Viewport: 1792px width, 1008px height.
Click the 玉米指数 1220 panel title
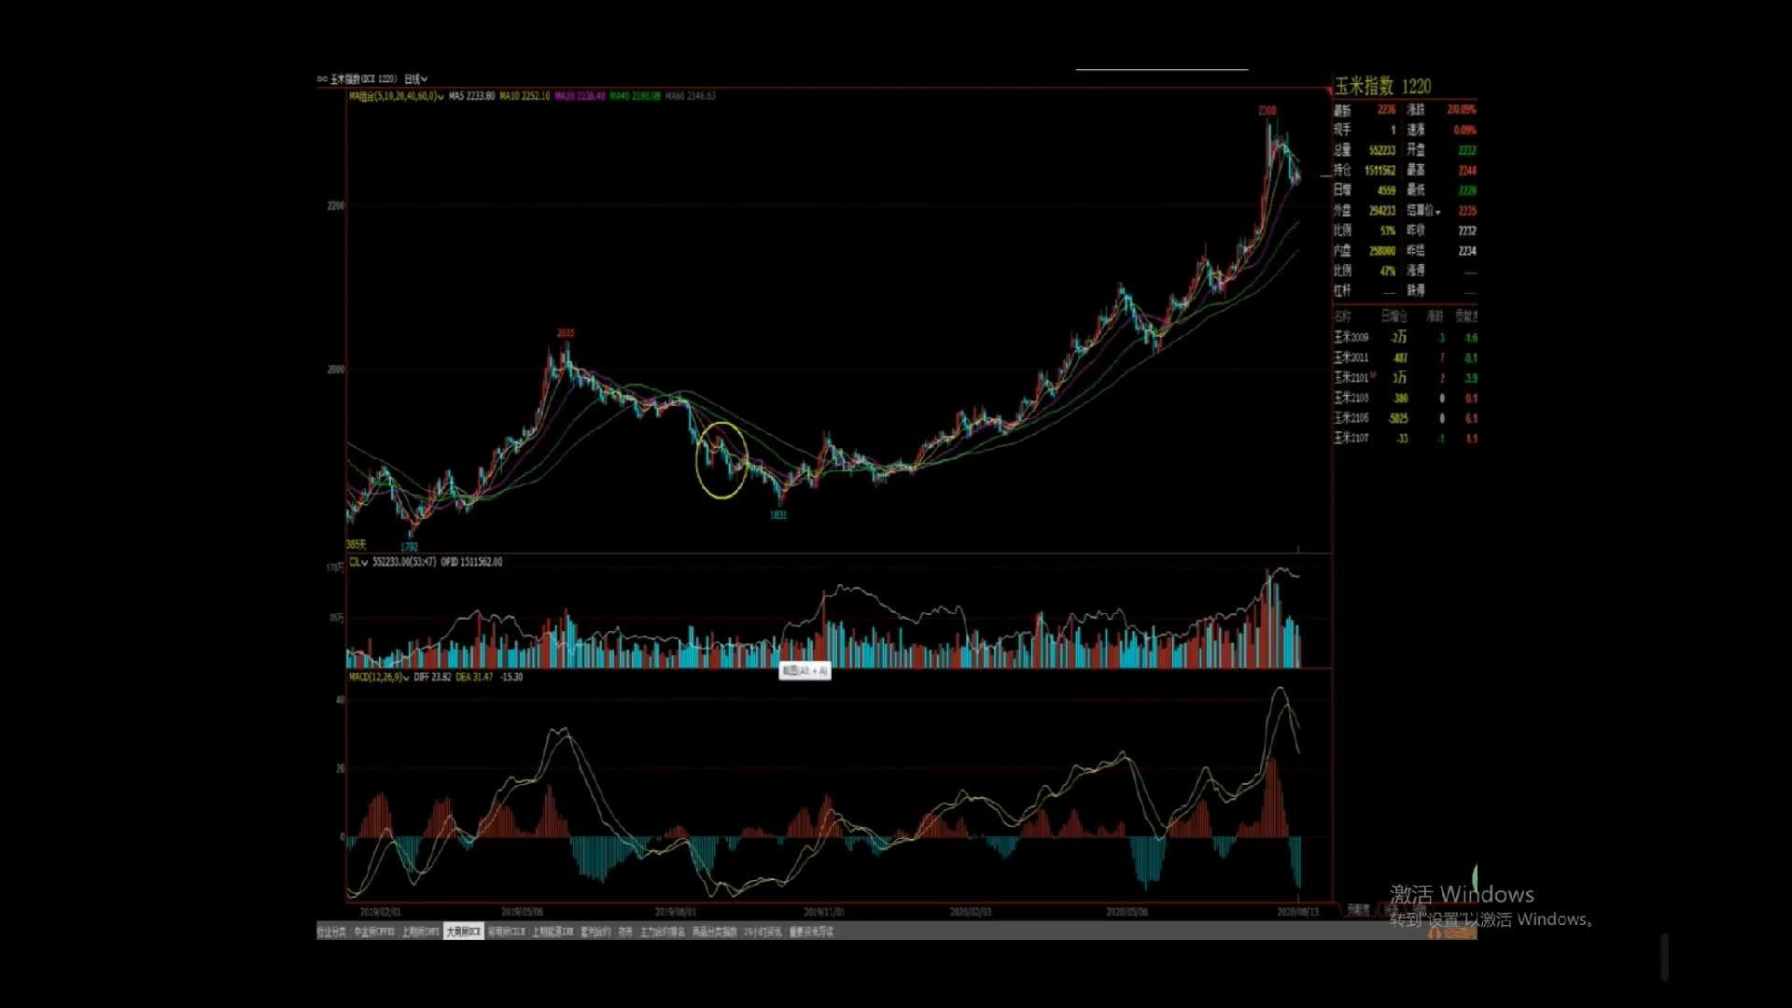1382,87
